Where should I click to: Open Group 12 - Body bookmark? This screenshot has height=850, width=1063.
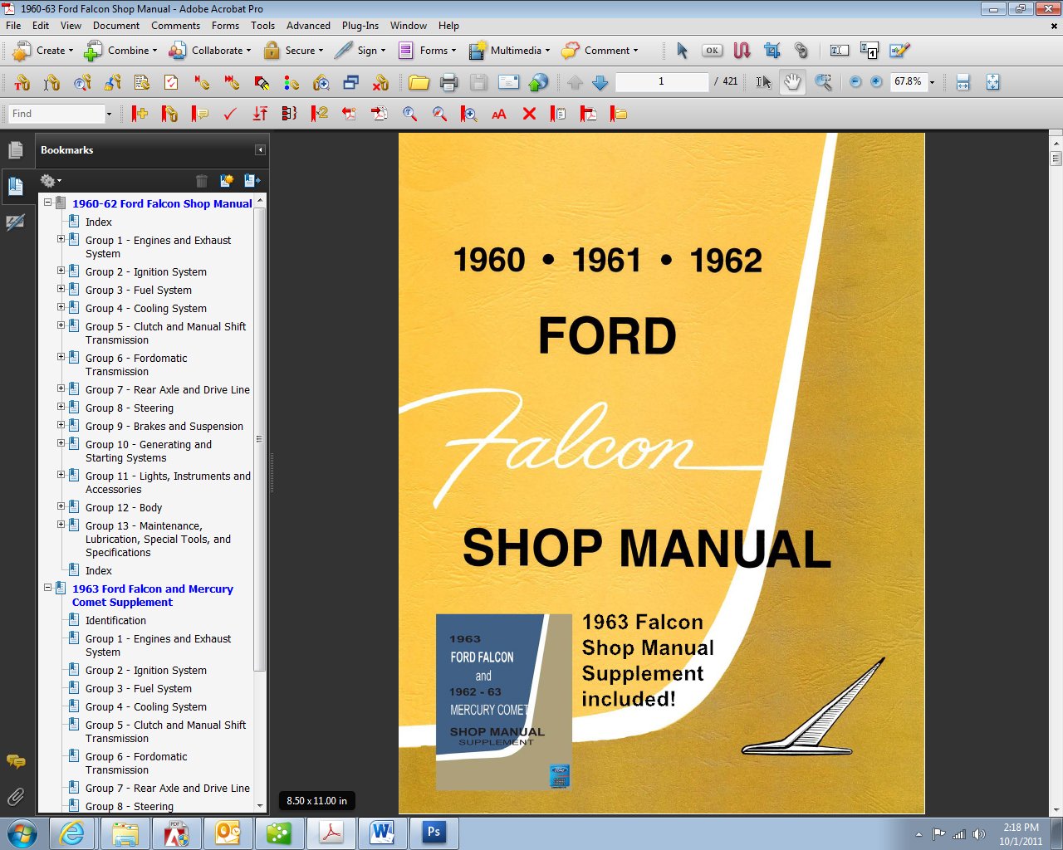(x=124, y=507)
